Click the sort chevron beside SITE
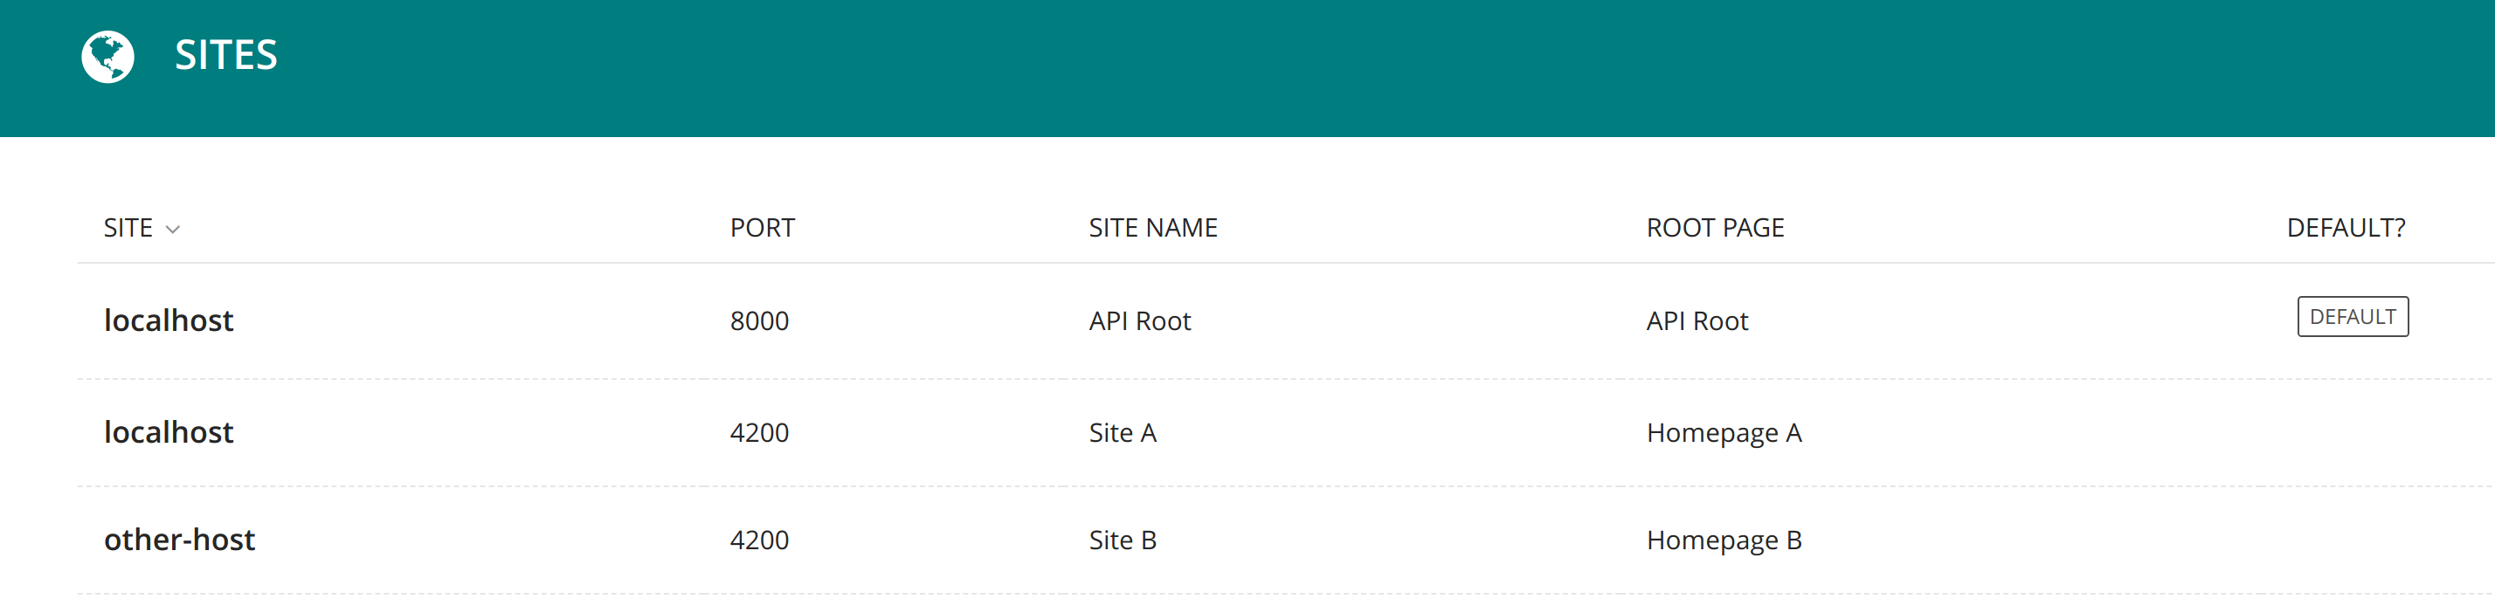2495x599 pixels. tap(173, 230)
